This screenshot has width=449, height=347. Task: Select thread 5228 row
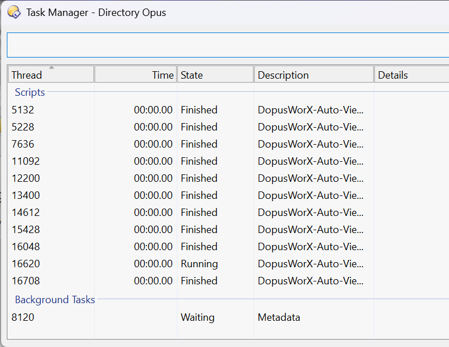tap(228, 127)
